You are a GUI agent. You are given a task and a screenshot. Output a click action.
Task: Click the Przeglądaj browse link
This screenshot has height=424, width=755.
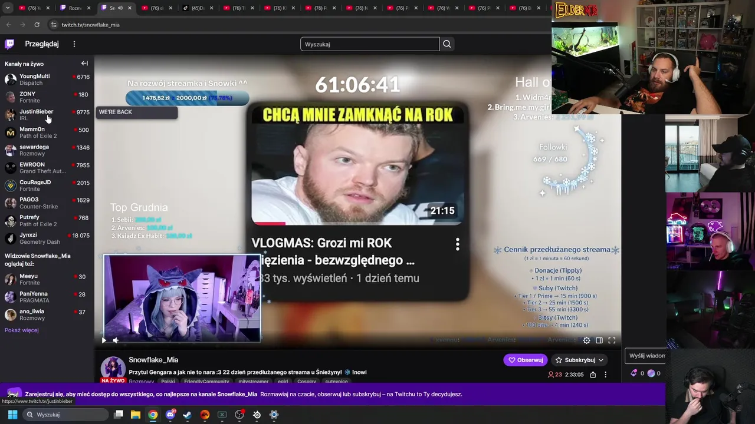coord(42,44)
